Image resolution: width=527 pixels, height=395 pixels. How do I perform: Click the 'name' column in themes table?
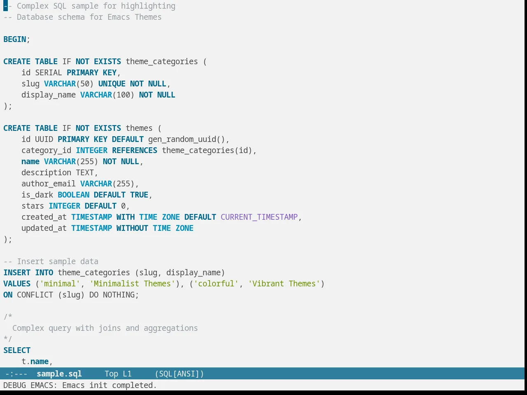point(30,161)
